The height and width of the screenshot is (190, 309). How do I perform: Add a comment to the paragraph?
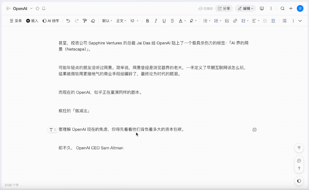point(254,130)
